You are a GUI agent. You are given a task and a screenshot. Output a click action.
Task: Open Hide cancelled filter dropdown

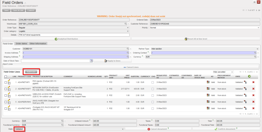(223, 72)
